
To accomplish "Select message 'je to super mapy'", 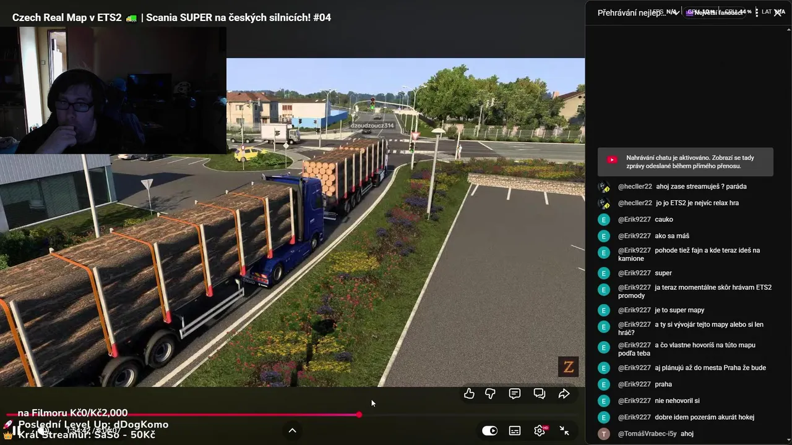I will tap(679, 310).
